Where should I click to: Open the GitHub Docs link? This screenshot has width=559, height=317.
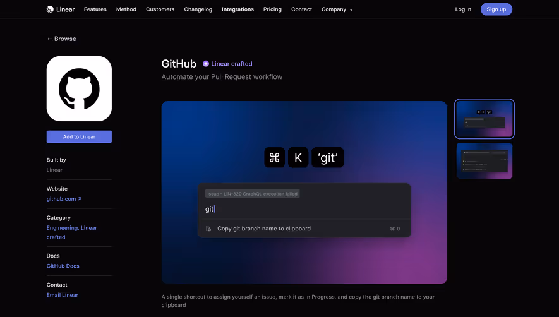pyautogui.click(x=63, y=266)
